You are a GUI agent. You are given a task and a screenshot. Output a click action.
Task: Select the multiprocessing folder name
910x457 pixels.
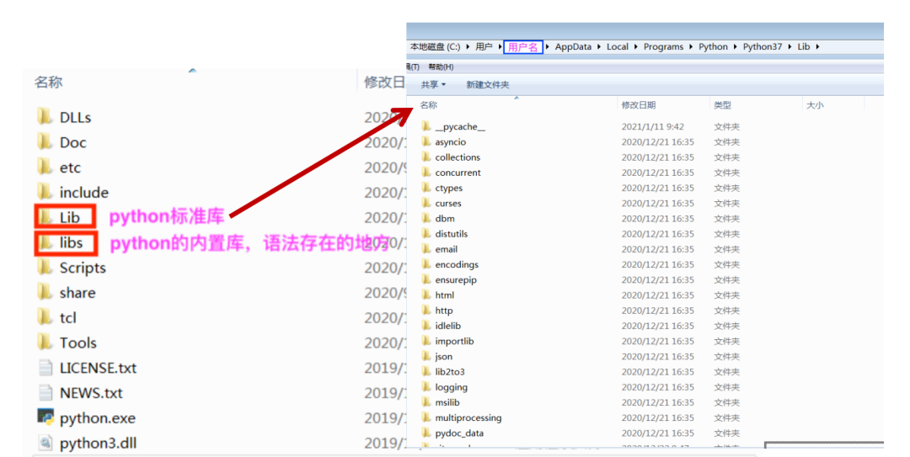coord(468,417)
